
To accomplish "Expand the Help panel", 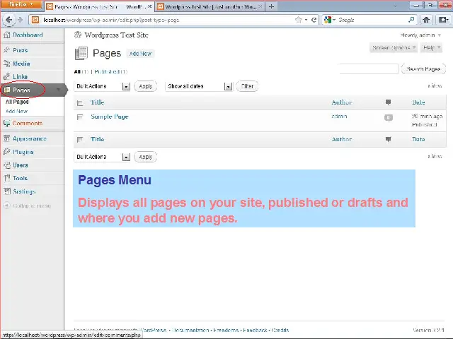I will point(432,48).
